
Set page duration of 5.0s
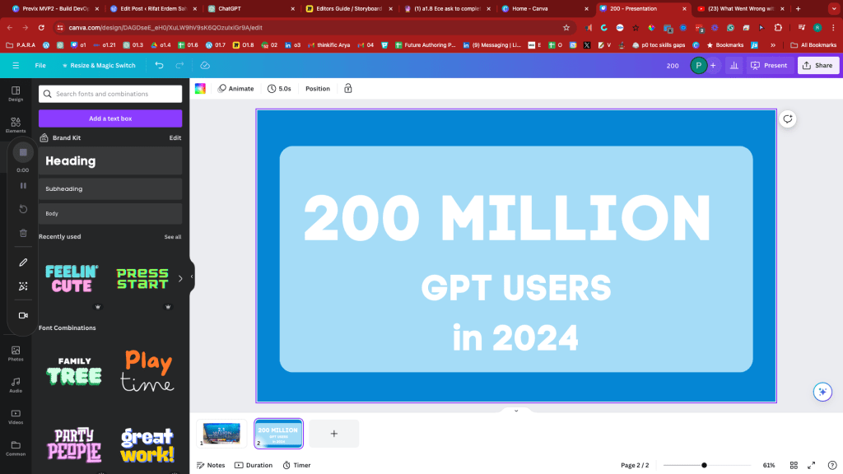280,89
